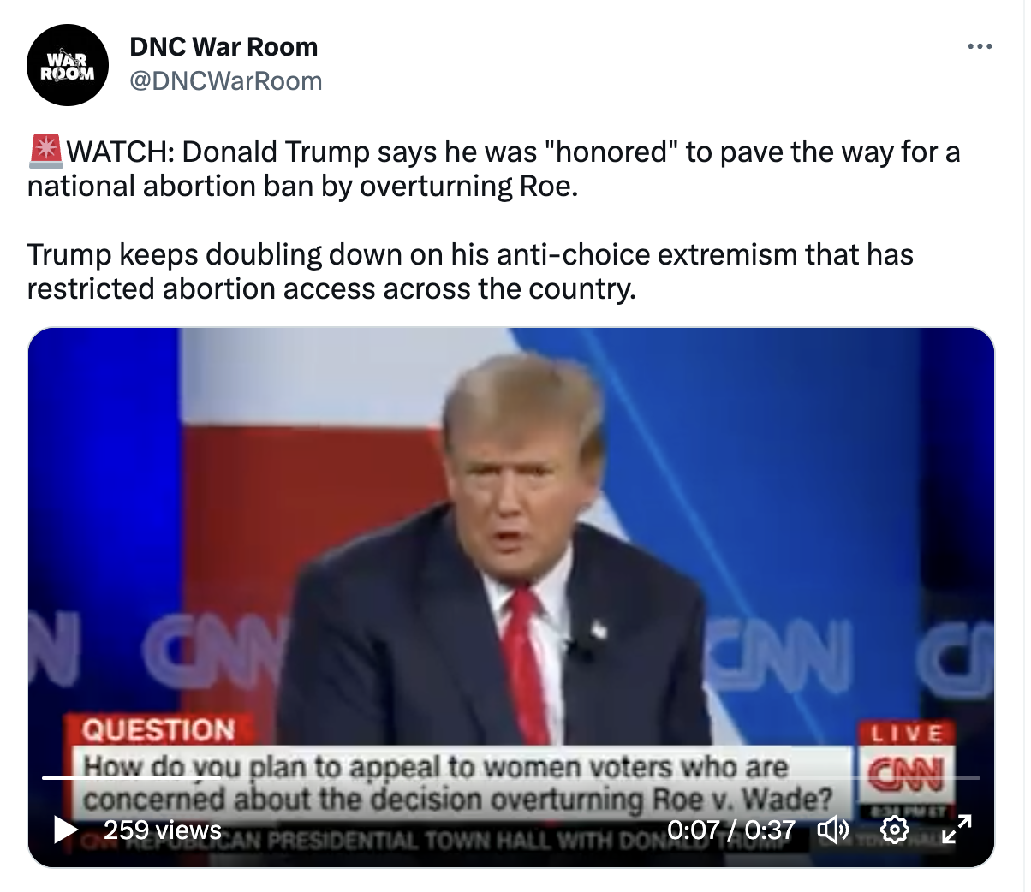Click the 0:07 / 0:37 time display
Viewport: 1031px width, 892px height.
tap(730, 830)
